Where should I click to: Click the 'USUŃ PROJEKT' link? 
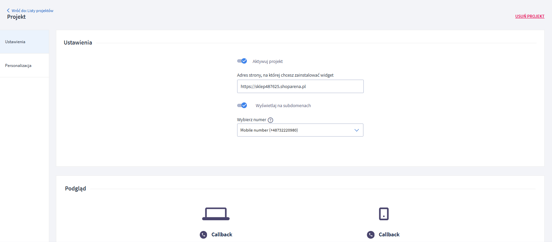tap(530, 16)
